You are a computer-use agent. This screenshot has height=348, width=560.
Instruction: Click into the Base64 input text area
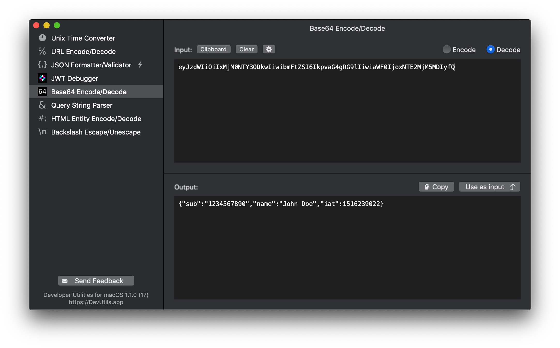pos(347,111)
